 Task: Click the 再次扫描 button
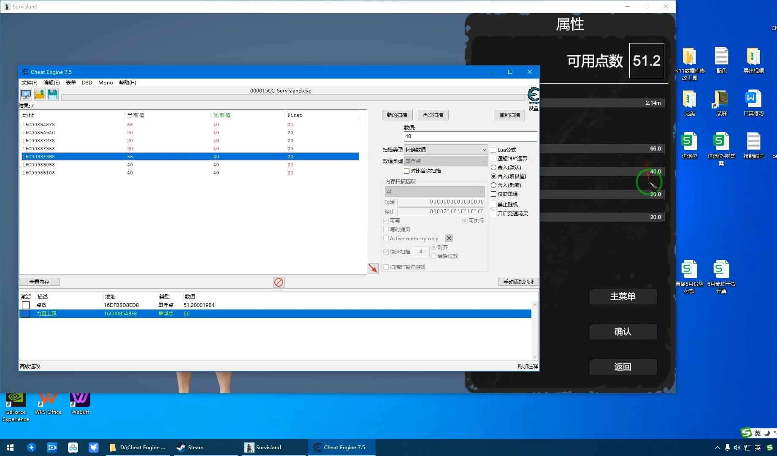coord(433,115)
